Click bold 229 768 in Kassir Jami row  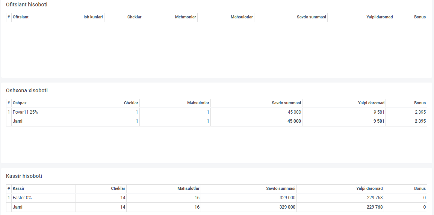375,207
